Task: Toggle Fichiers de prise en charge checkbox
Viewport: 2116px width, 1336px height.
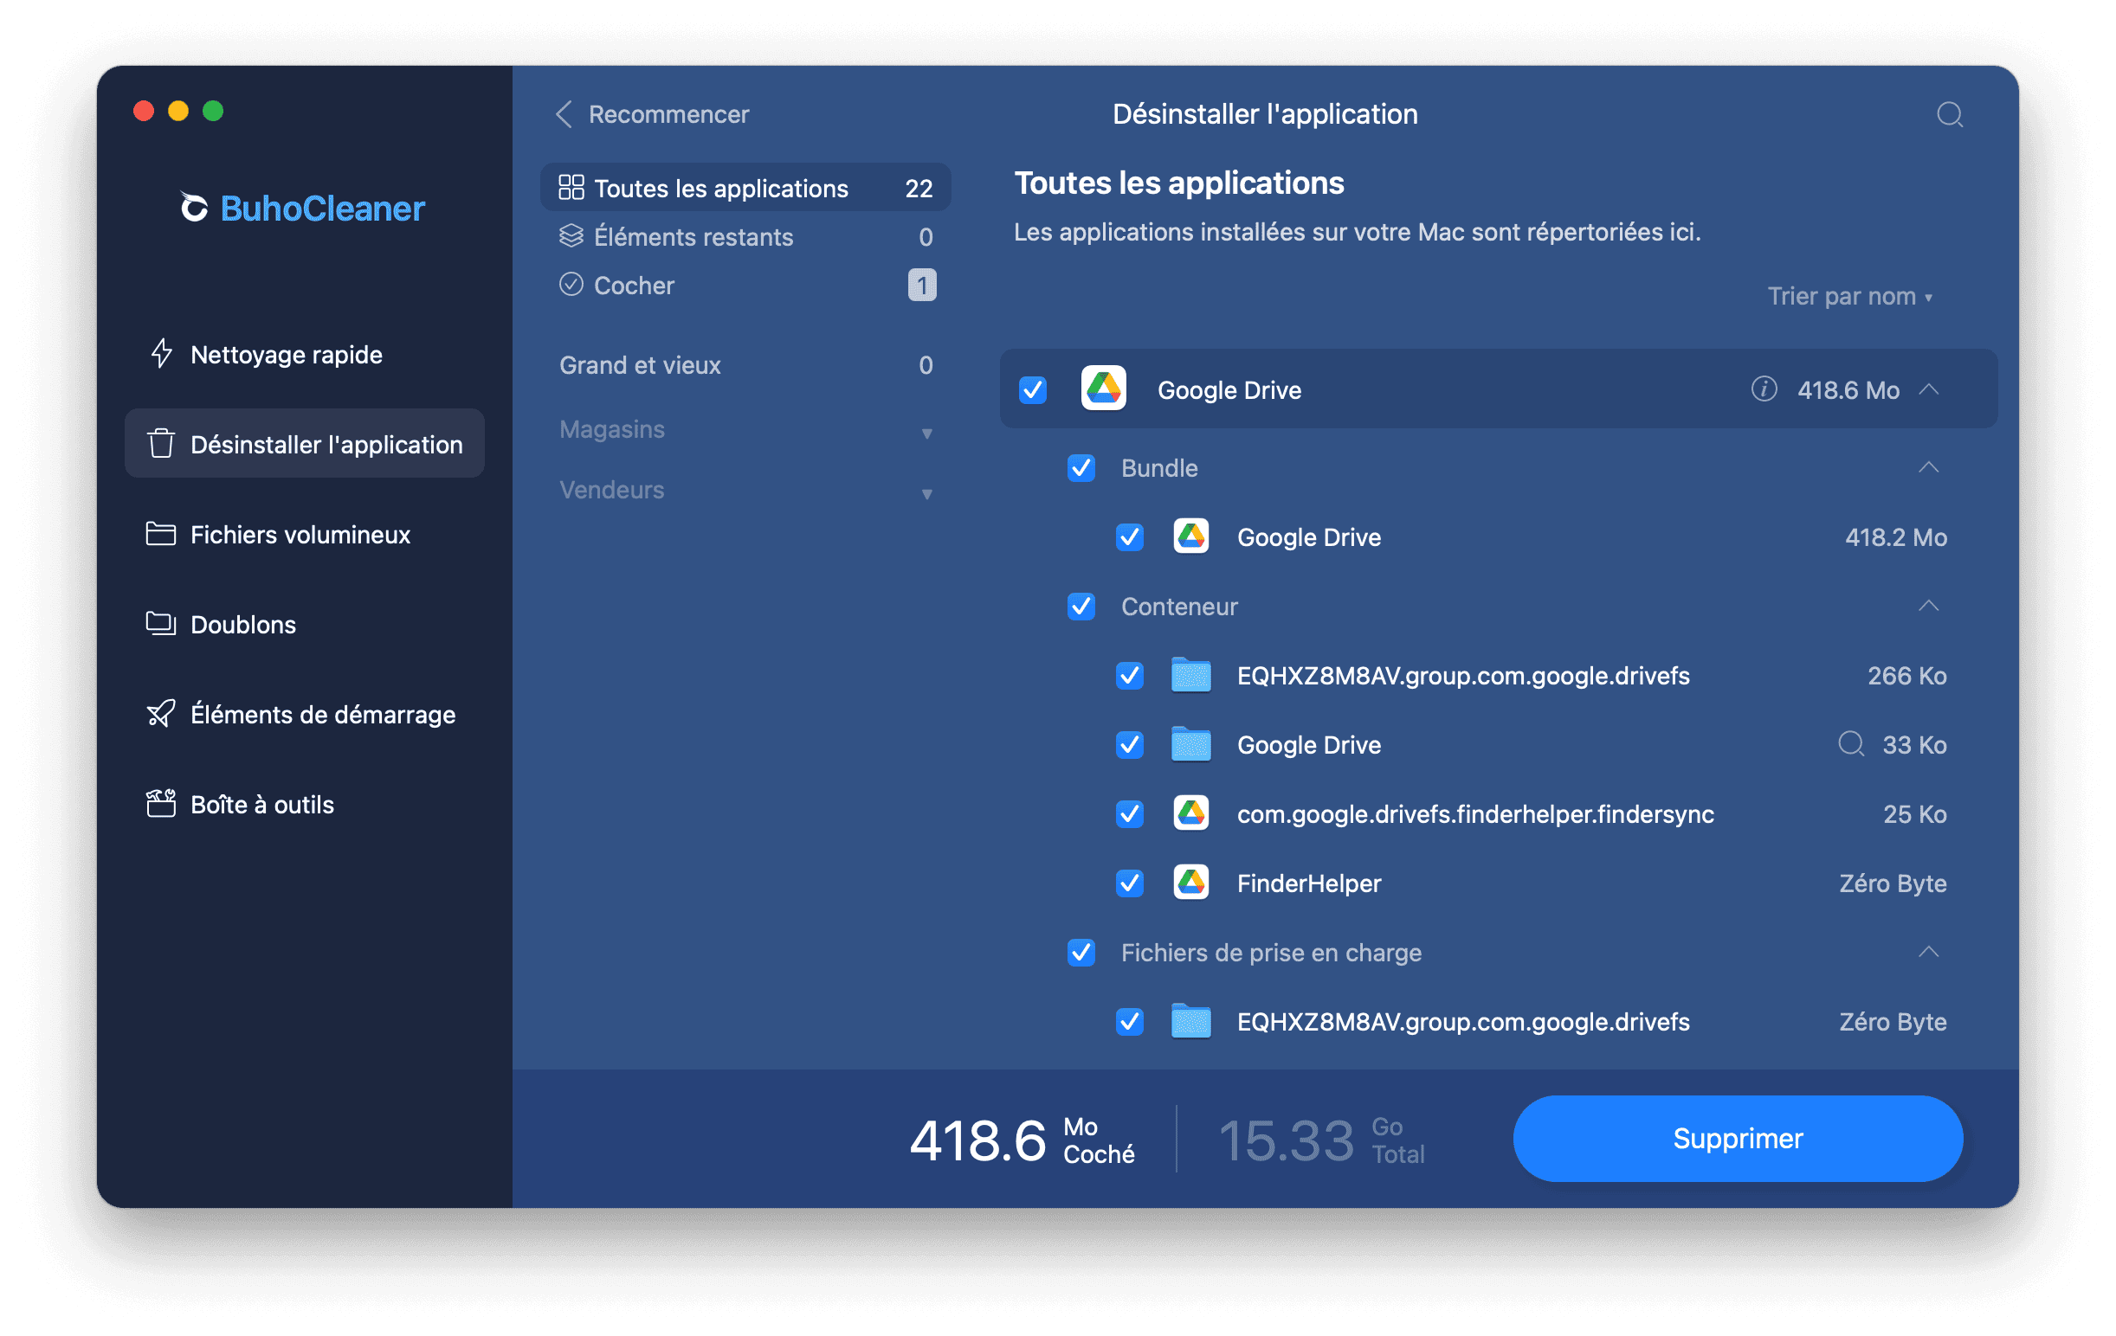Action: pos(1081,952)
